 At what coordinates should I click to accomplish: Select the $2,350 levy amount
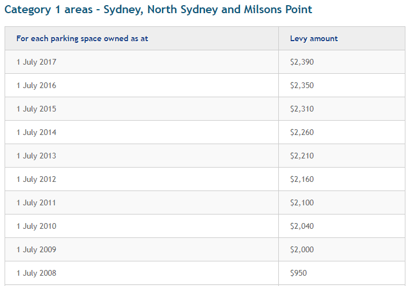pyautogui.click(x=302, y=85)
